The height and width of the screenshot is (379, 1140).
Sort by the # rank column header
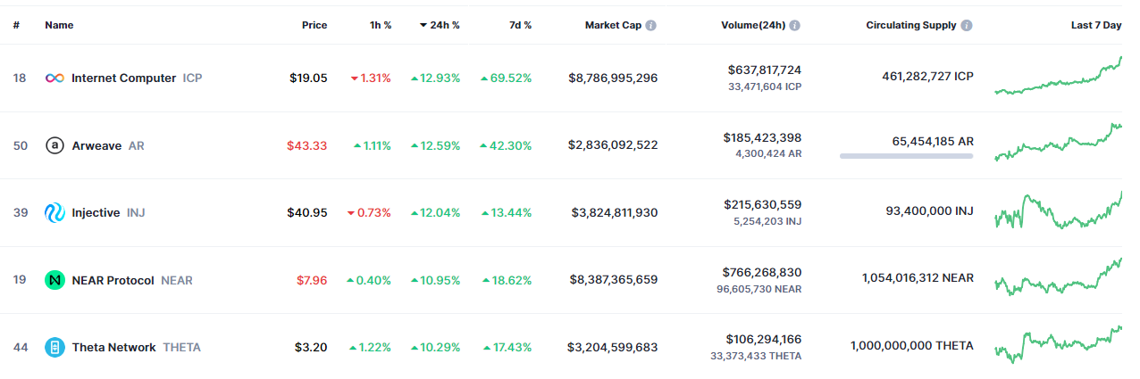[16, 25]
